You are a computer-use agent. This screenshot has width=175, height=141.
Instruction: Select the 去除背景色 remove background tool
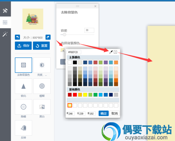tap(24, 65)
